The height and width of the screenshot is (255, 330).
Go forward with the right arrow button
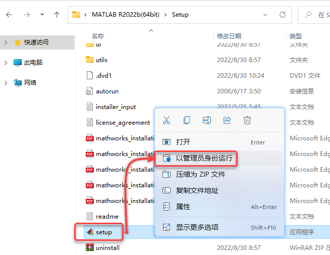pyautogui.click(x=27, y=15)
